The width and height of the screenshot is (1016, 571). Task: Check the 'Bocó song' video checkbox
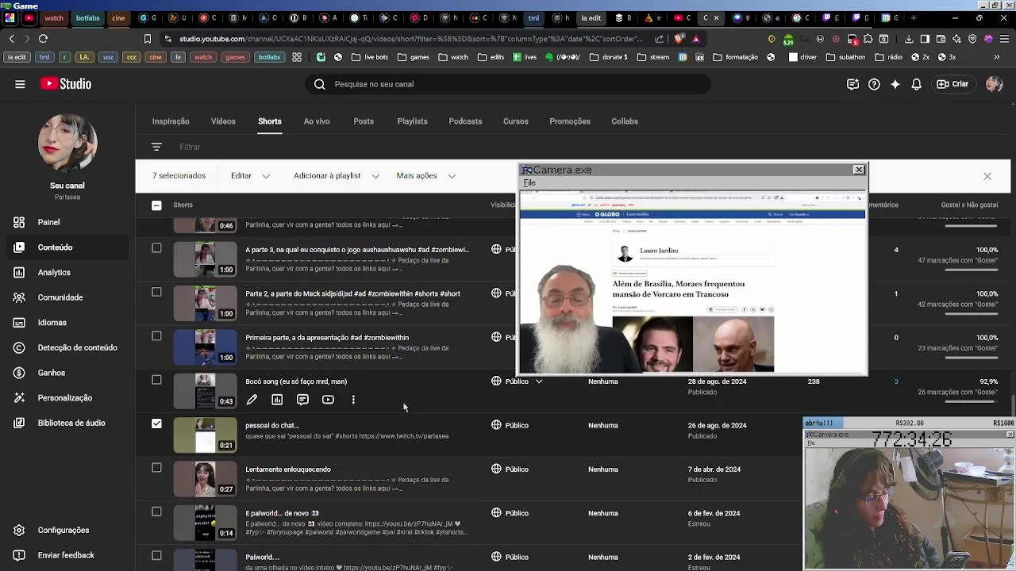pos(156,380)
